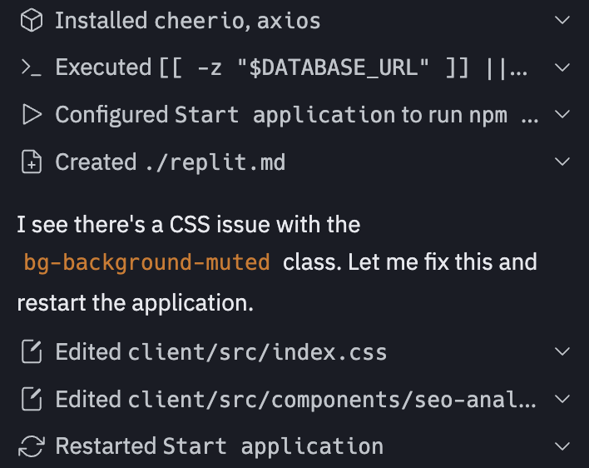Click the Edited client/src/index.css text
This screenshot has height=468, width=589.
(x=220, y=352)
